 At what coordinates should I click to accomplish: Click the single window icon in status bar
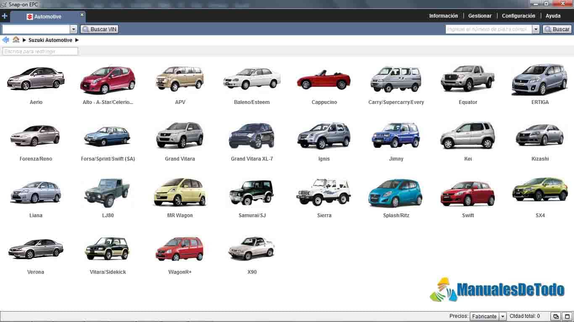(x=567, y=317)
